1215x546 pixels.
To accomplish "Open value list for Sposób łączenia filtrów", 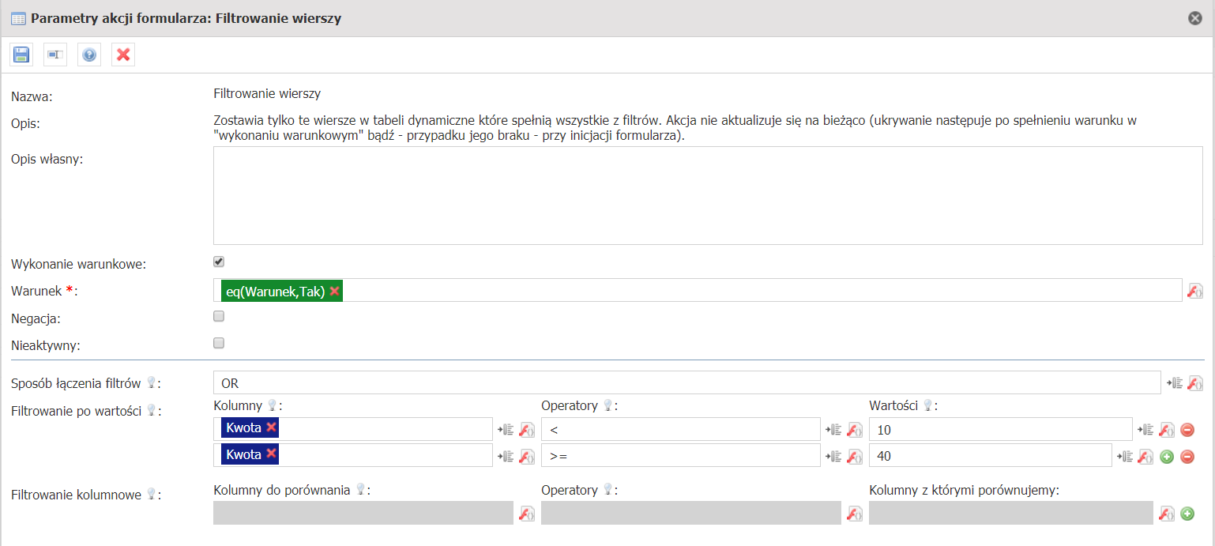I will (x=1175, y=383).
